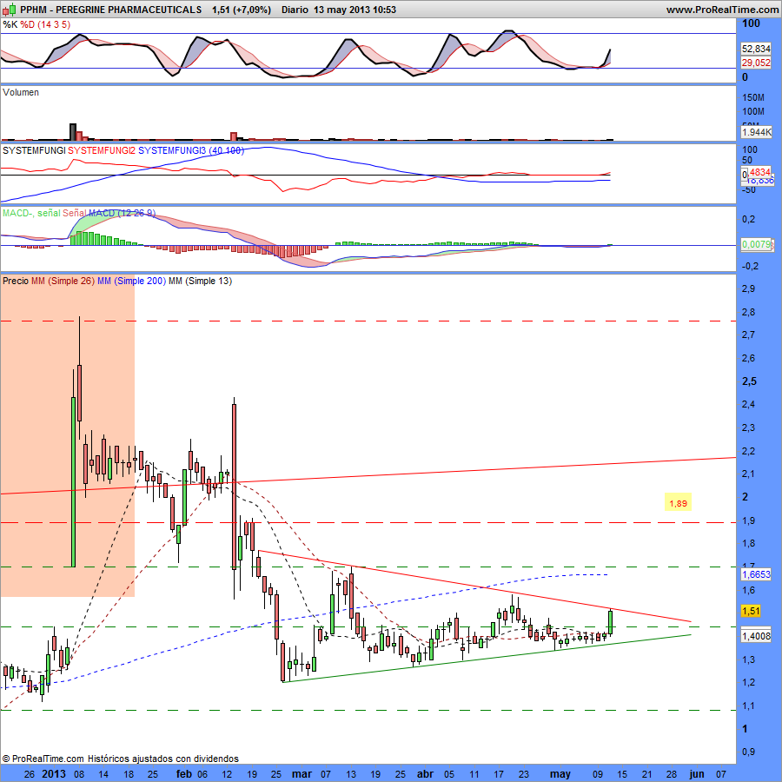Click the blue 1,6653 moving average value
The image size is (782, 782).
(756, 574)
